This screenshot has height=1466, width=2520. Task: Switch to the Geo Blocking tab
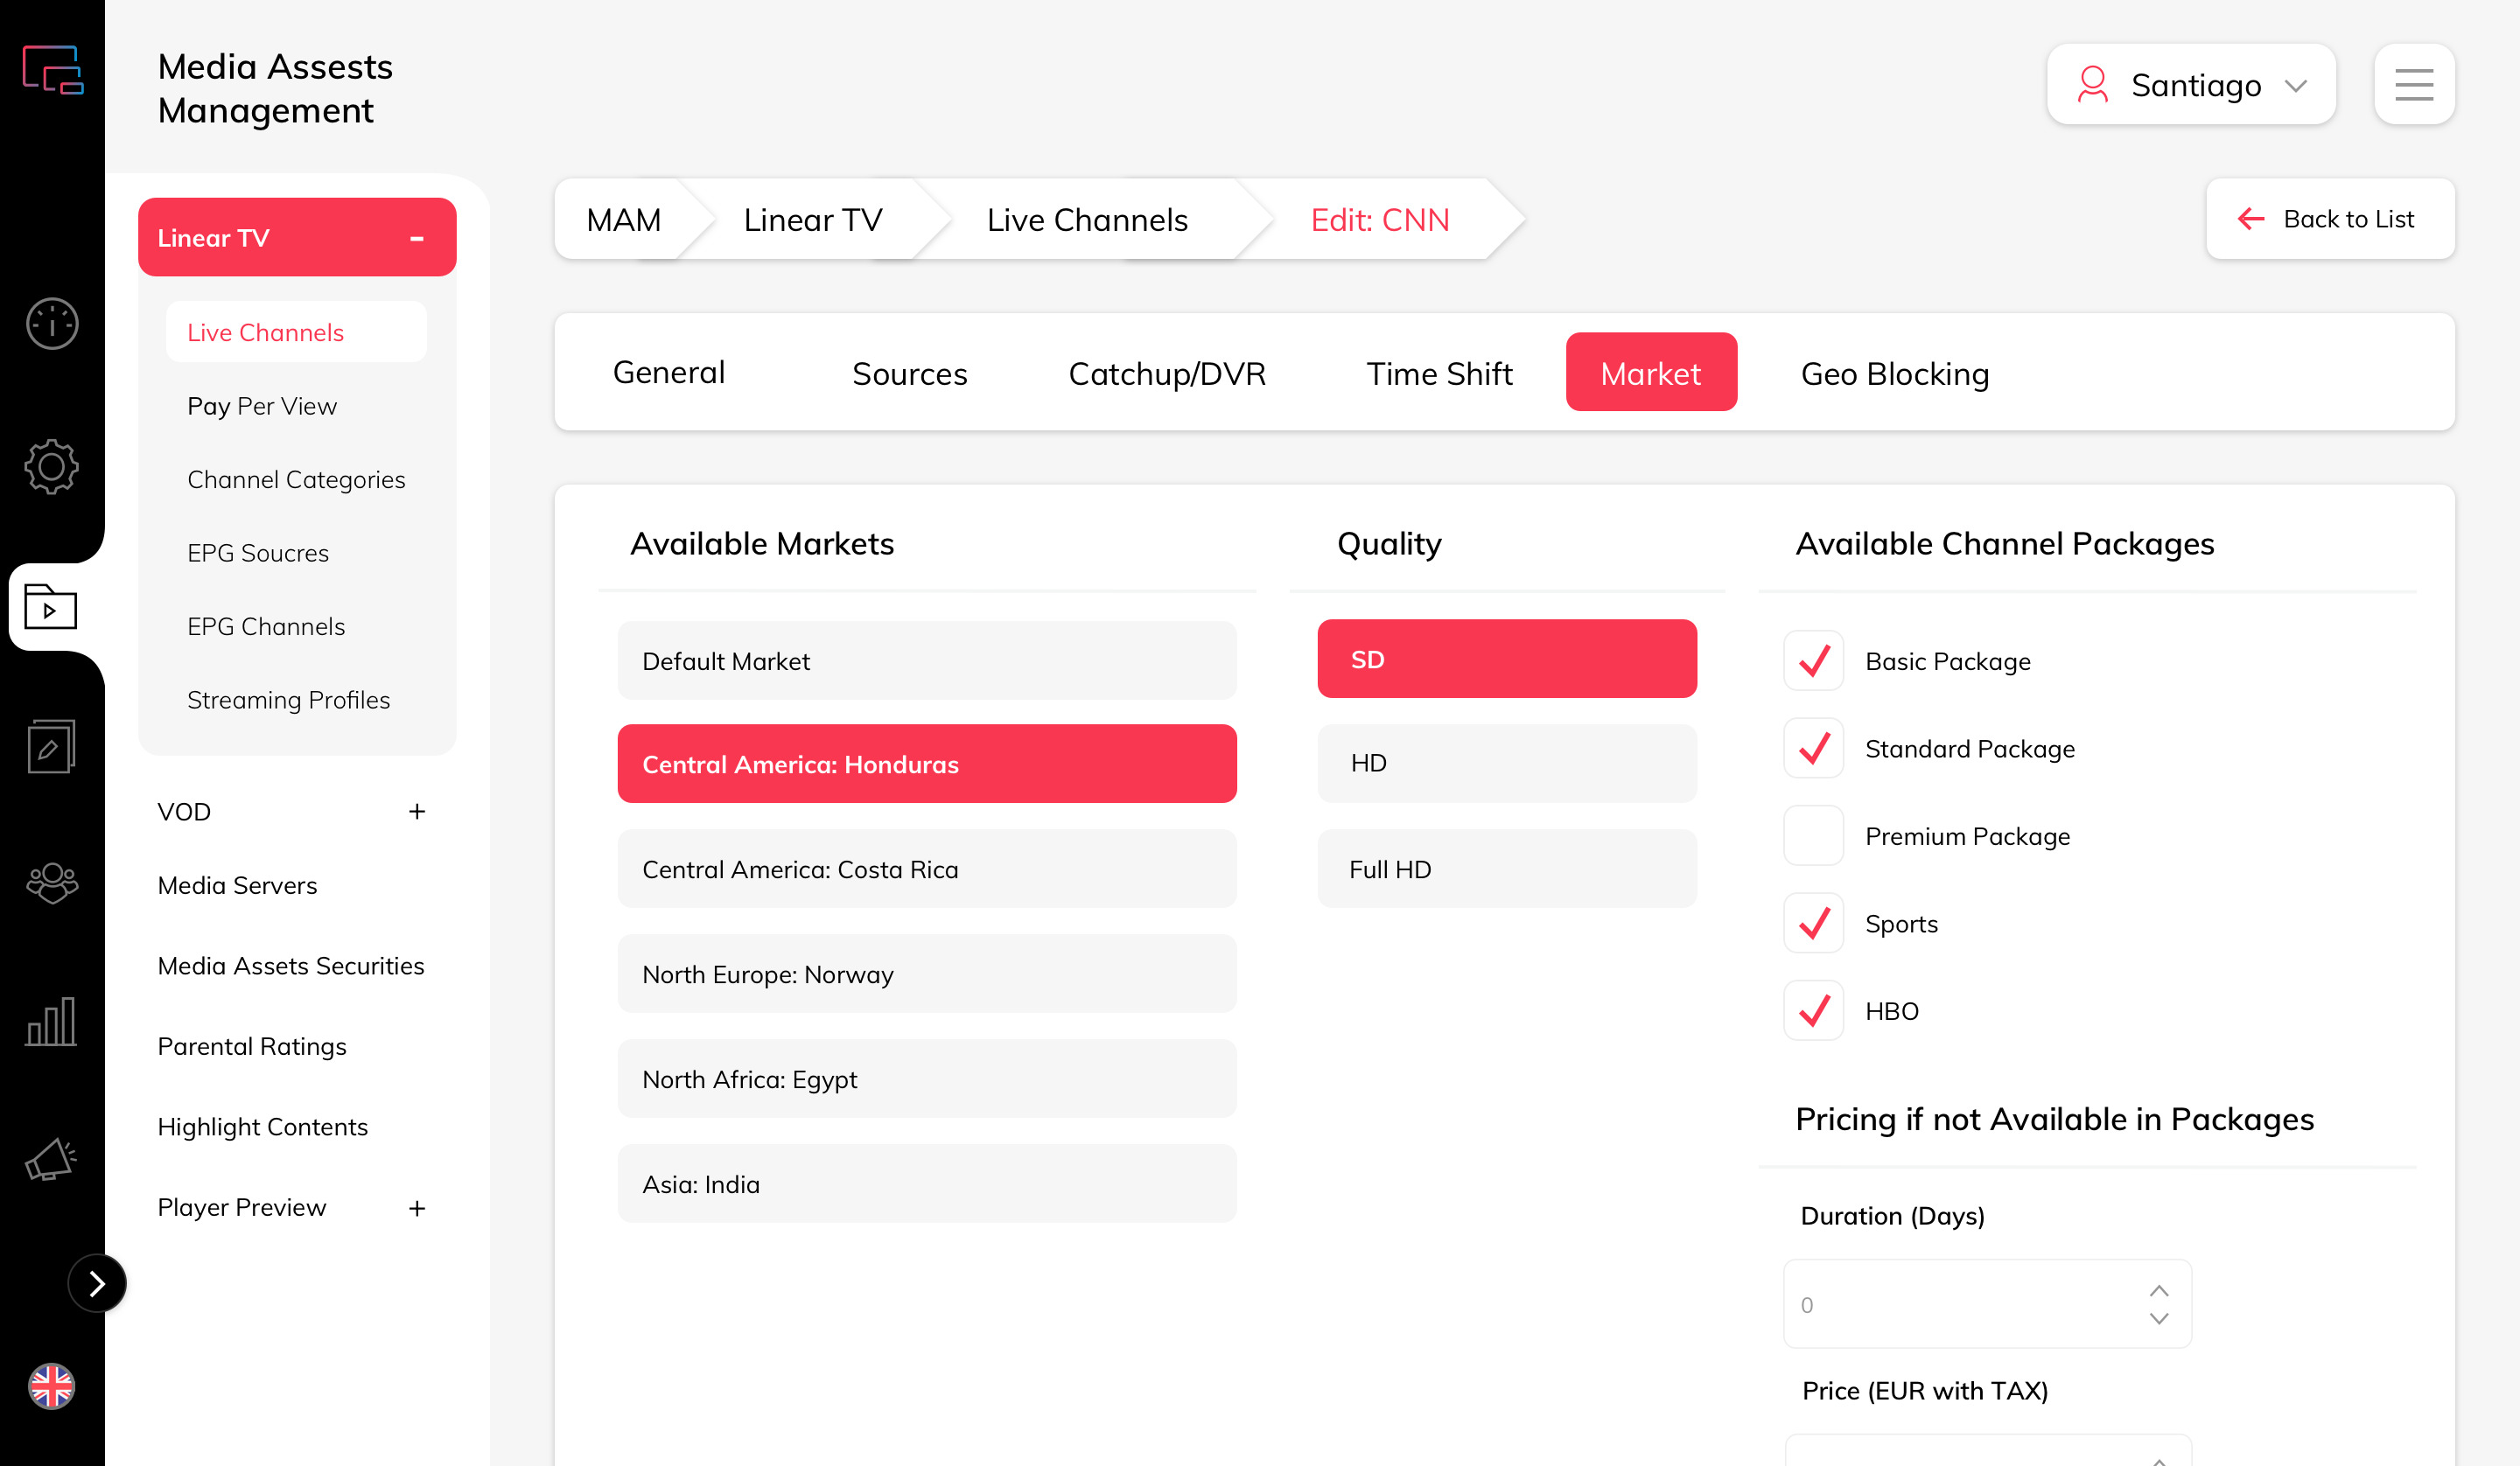click(x=1894, y=373)
